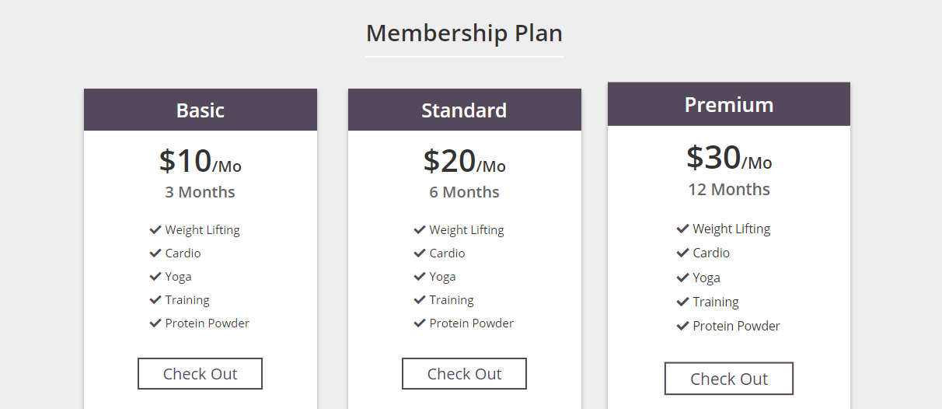The image size is (942, 409).
Task: Select the Basic plan header
Action: [x=201, y=110]
